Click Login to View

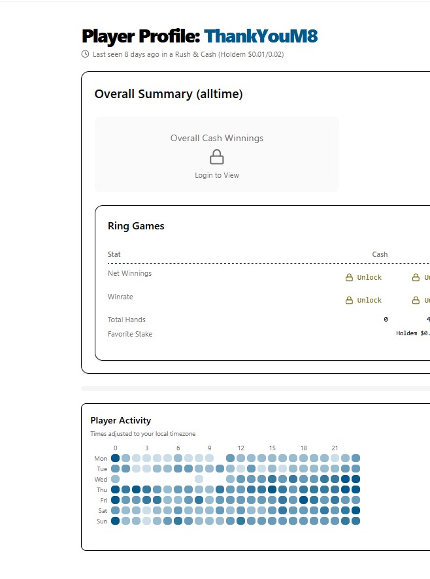click(x=217, y=175)
